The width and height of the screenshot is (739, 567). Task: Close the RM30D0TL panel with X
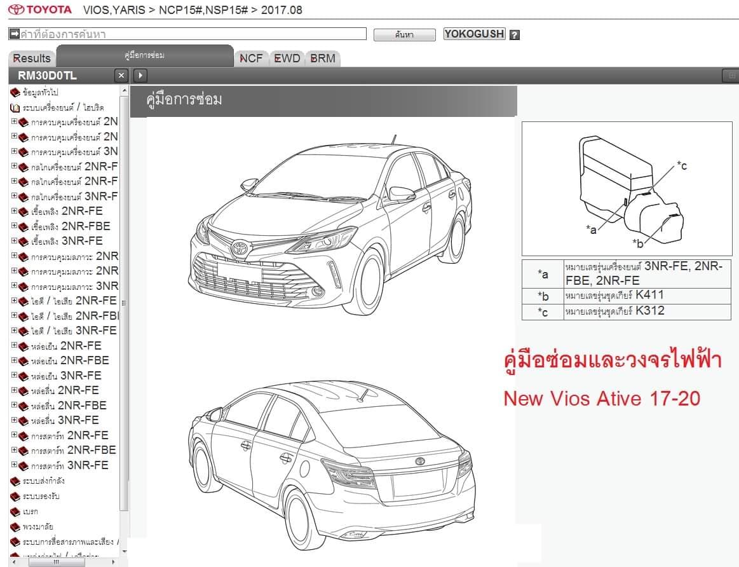click(x=121, y=76)
